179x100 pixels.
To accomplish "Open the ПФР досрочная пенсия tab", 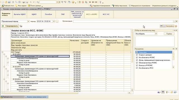I will pos(77,14).
